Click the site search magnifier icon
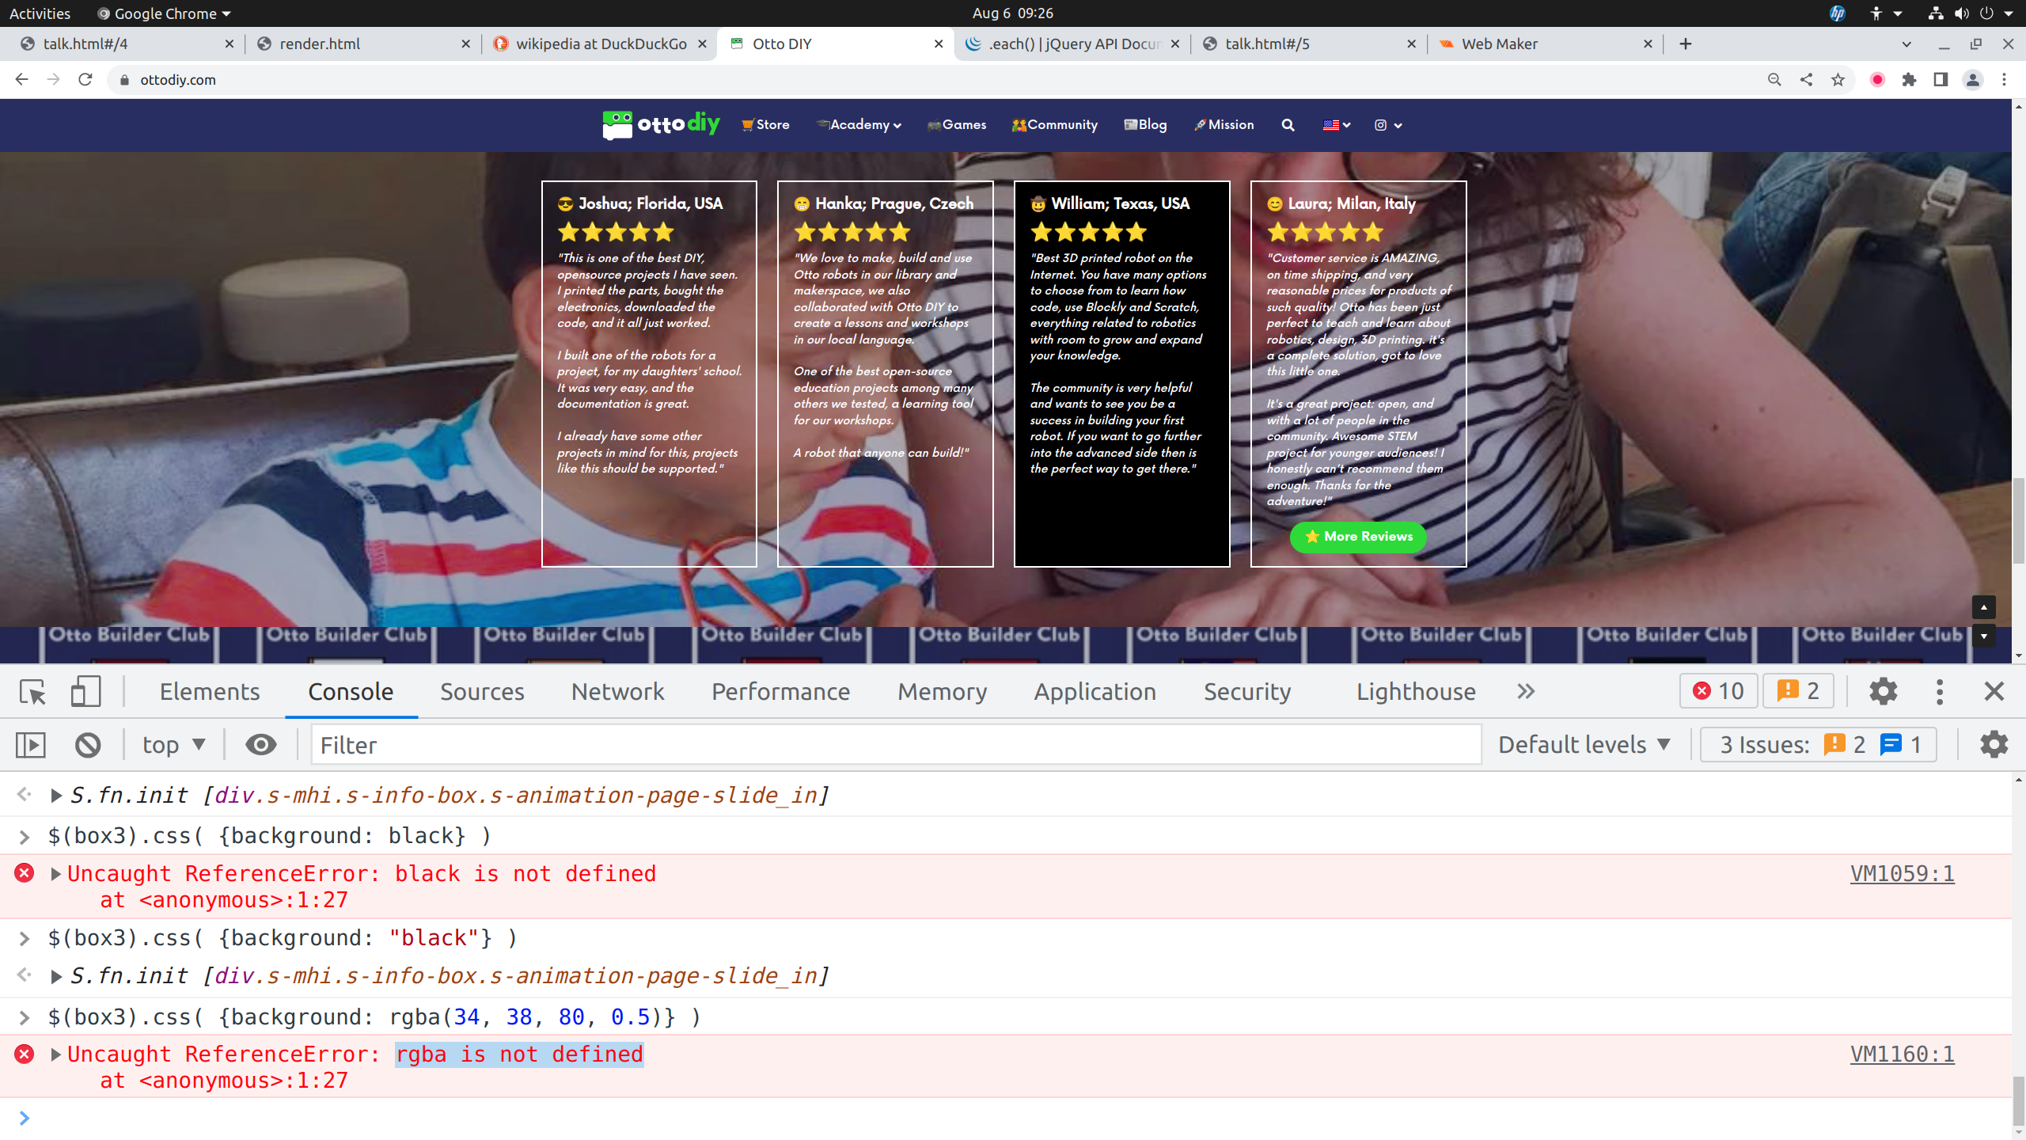The image size is (2026, 1140). (1288, 125)
